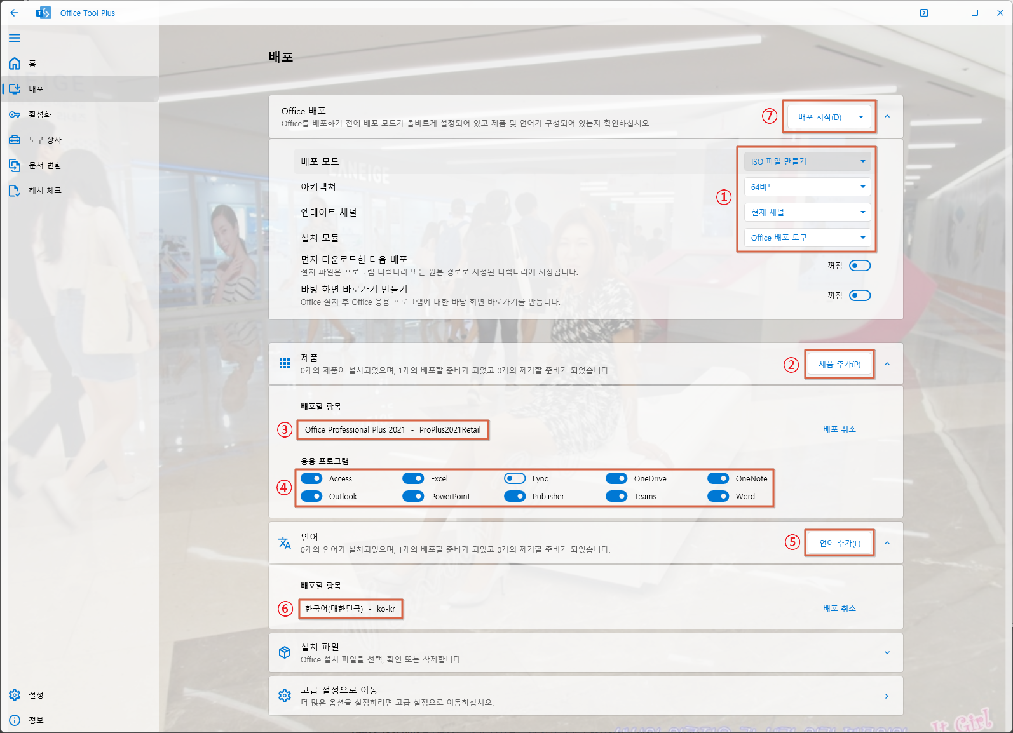Select 배포 in sidebar menu
The height and width of the screenshot is (733, 1013).
click(79, 89)
